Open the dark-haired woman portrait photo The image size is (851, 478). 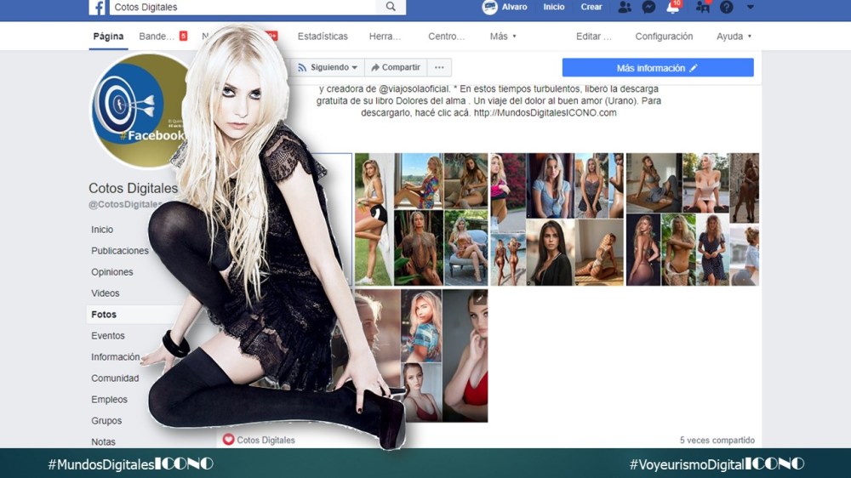point(550,253)
